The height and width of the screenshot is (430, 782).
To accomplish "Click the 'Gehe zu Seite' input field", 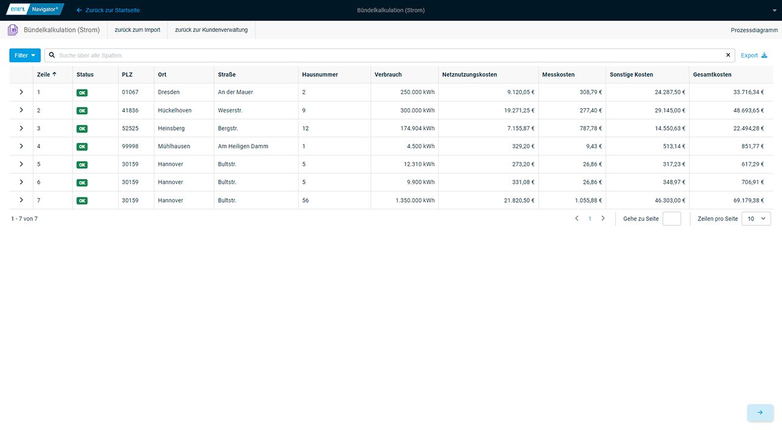I will [671, 219].
